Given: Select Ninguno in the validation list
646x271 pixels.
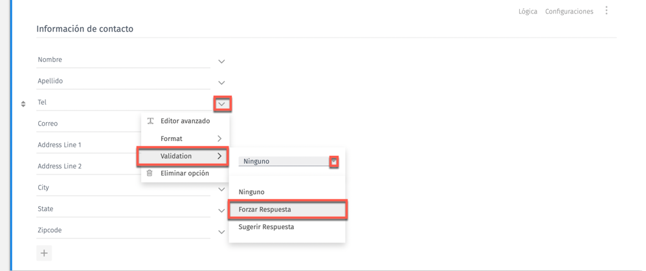Looking at the screenshot, I should pos(251,192).
